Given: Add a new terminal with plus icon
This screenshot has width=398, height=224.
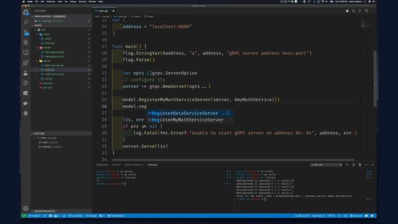Looking at the screenshot, I should coord(347,165).
